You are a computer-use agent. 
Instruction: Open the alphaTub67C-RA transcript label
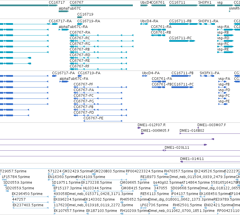click(73, 27)
